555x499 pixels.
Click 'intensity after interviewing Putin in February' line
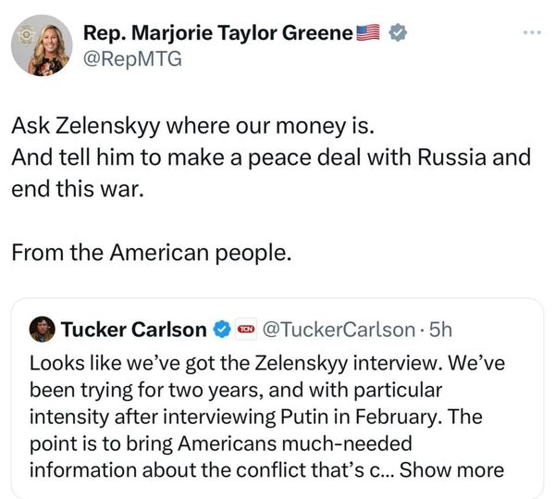point(255,416)
